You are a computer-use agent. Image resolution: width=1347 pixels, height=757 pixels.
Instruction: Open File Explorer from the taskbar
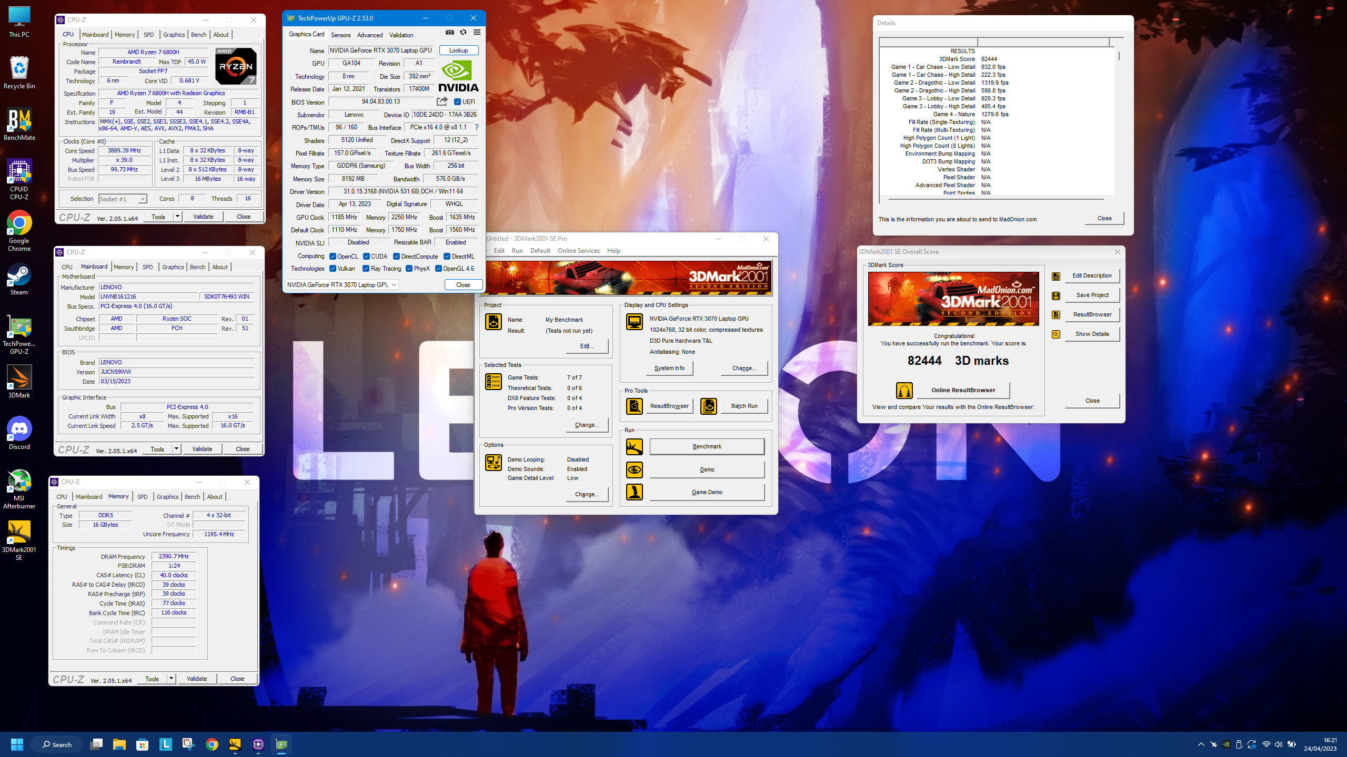pyautogui.click(x=119, y=744)
